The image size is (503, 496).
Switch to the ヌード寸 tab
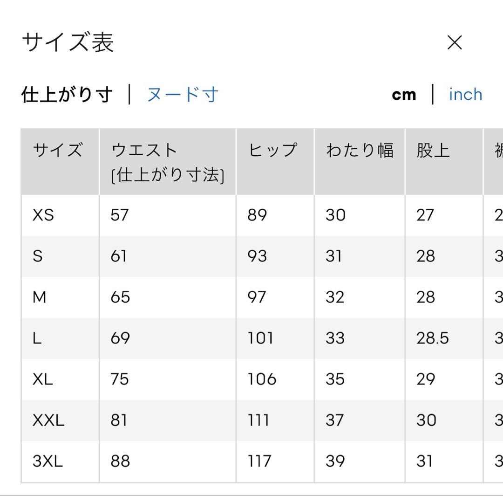(183, 95)
